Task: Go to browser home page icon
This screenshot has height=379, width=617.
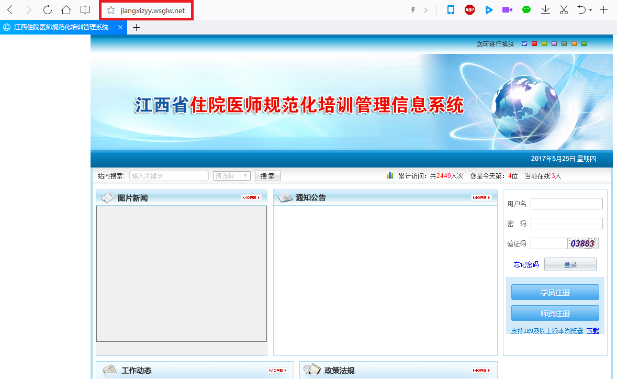Action: [66, 10]
